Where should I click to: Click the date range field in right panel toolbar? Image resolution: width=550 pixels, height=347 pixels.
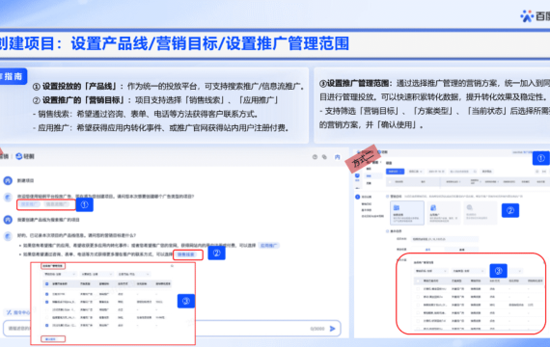(x=436, y=172)
